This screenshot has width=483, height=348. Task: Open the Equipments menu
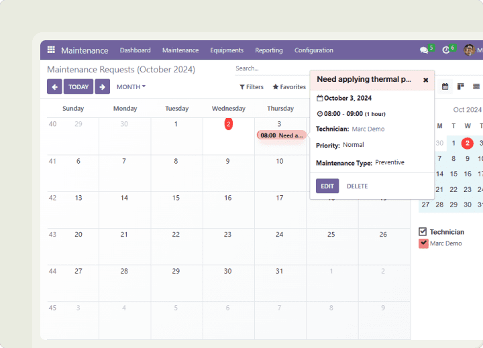coord(227,50)
